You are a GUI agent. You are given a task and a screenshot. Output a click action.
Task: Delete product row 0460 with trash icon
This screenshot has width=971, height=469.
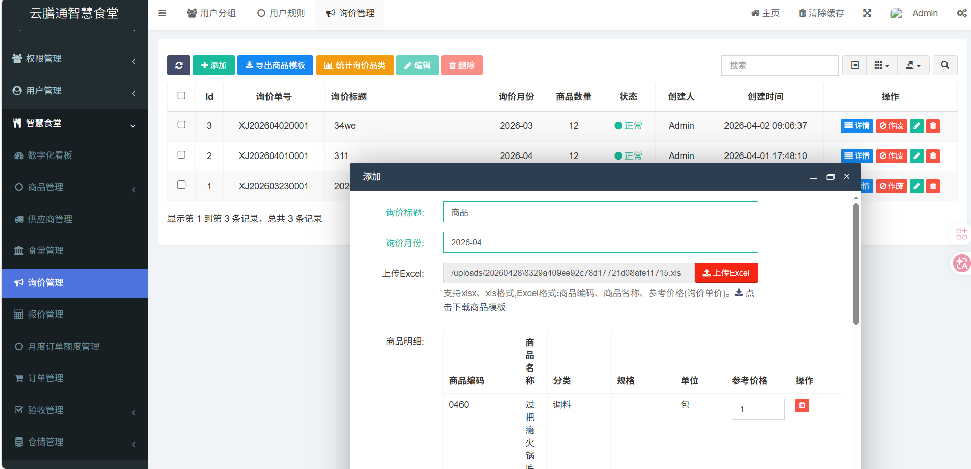(x=802, y=405)
